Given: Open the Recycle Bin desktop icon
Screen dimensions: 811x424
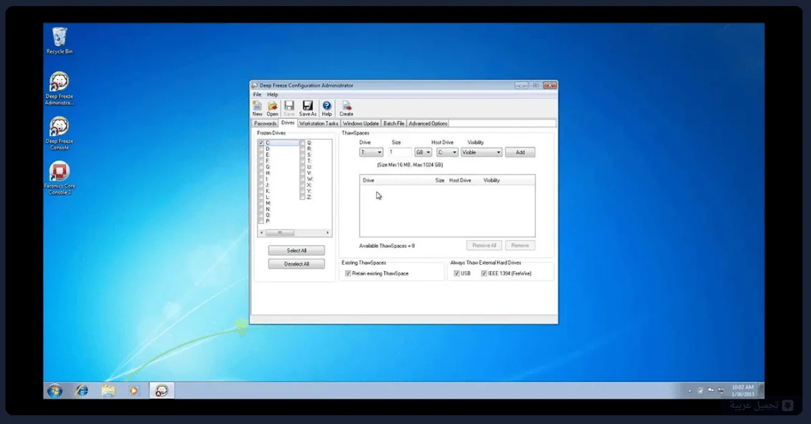Looking at the screenshot, I should click(59, 41).
